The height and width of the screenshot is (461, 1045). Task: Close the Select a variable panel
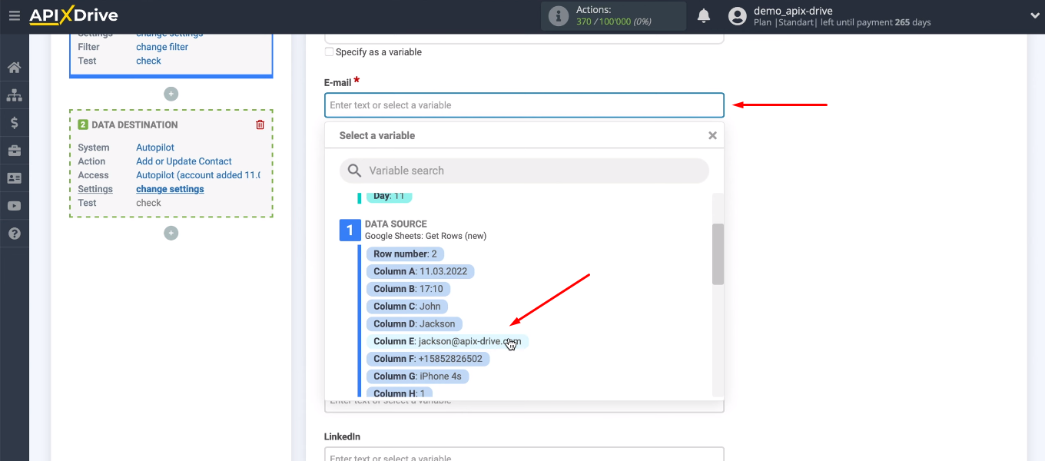coord(712,134)
